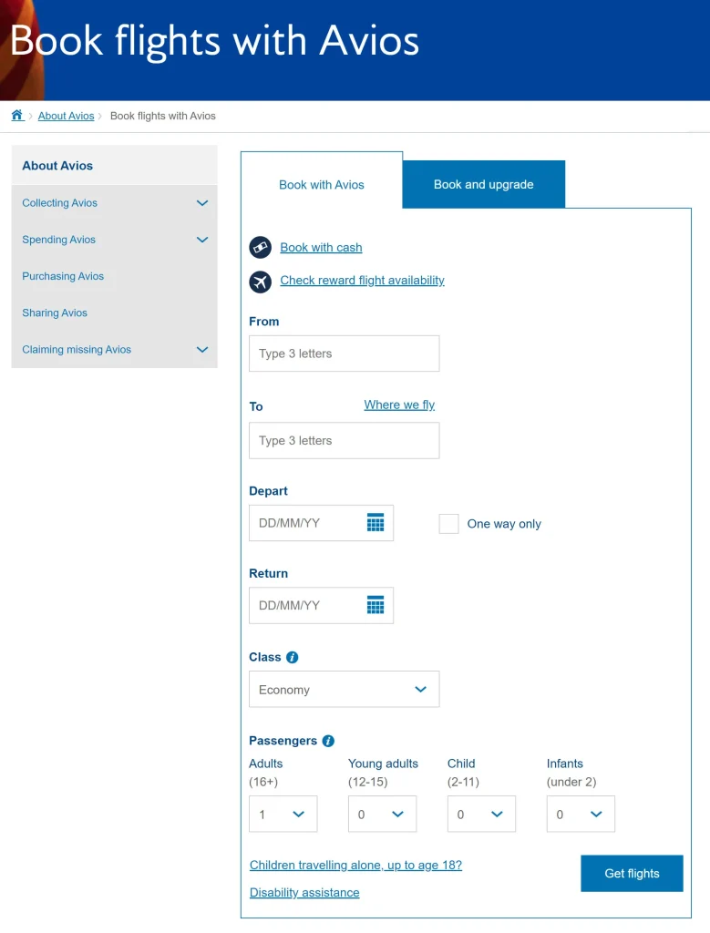The image size is (710, 933).
Task: Open the Class Economy dropdown
Action: [x=344, y=689]
